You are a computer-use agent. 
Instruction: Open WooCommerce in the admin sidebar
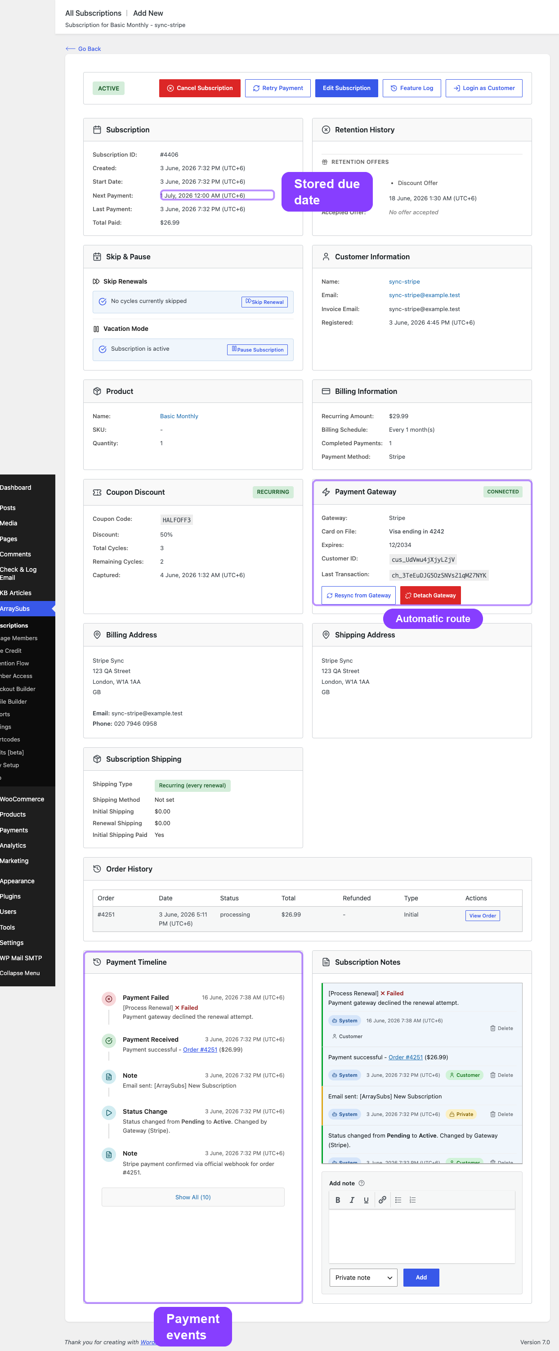pyautogui.click(x=27, y=799)
